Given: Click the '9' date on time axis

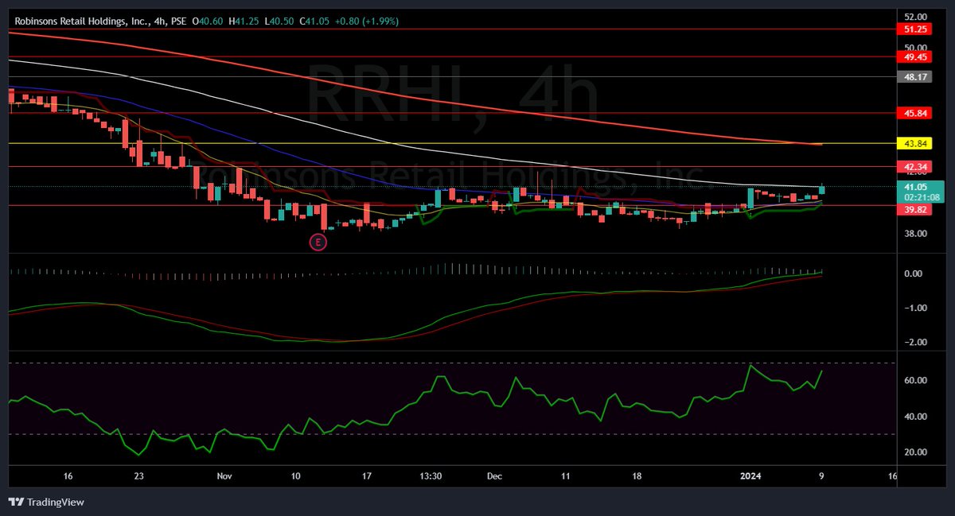Looking at the screenshot, I should click(821, 476).
